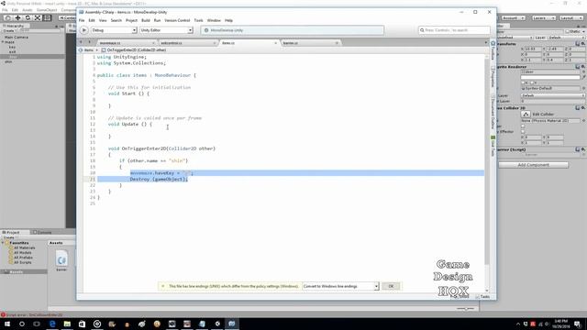
Task: Toggle Flip Y checkbox in Sprite Renderer
Action: (532, 82)
